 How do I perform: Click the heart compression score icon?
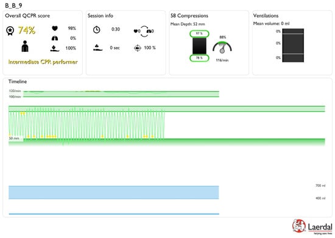click(55, 28)
